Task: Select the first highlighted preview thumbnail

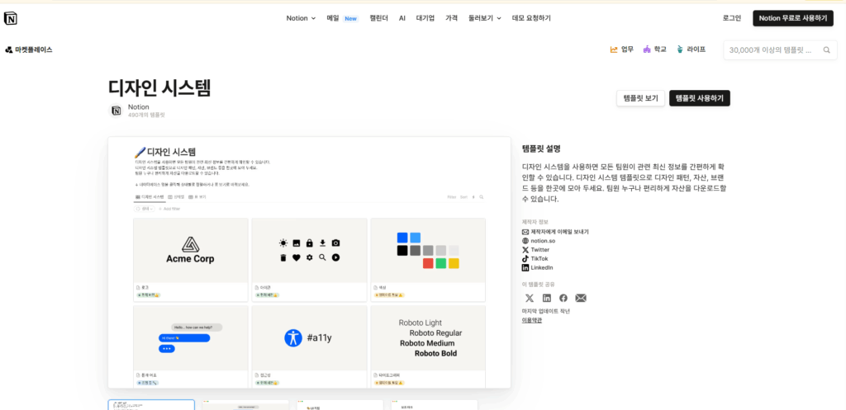Action: click(x=152, y=404)
